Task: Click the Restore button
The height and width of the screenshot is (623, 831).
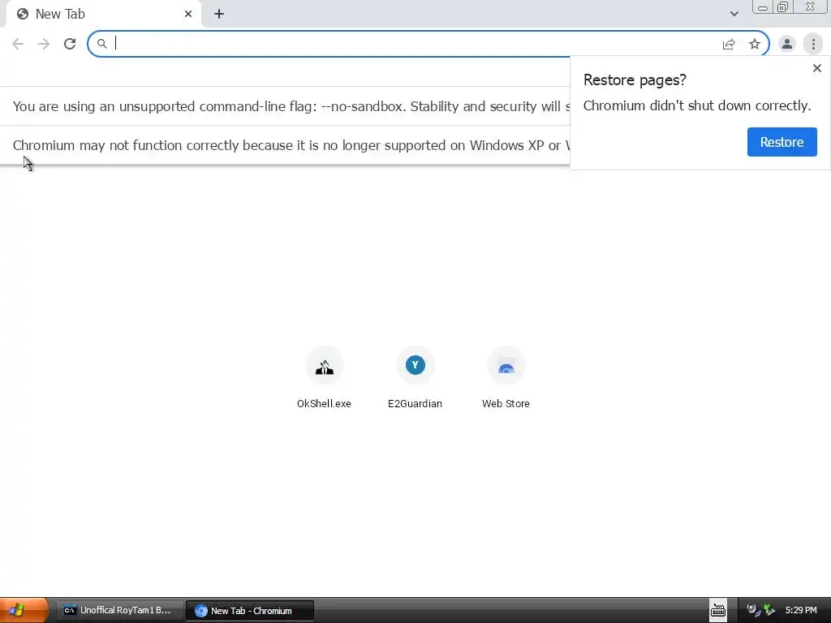Action: 781,142
